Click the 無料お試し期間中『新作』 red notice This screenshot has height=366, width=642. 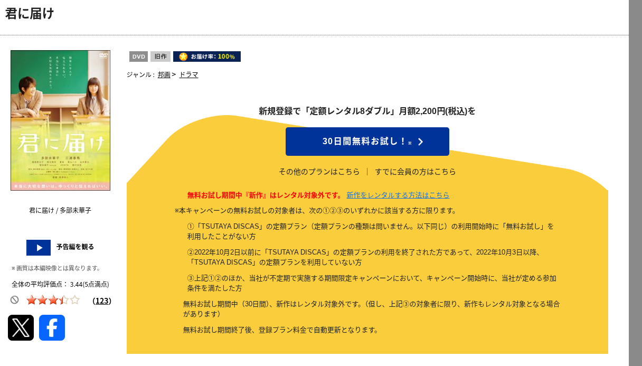click(x=266, y=195)
